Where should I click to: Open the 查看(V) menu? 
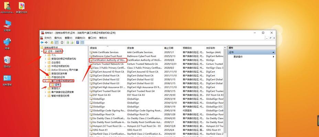68,38
